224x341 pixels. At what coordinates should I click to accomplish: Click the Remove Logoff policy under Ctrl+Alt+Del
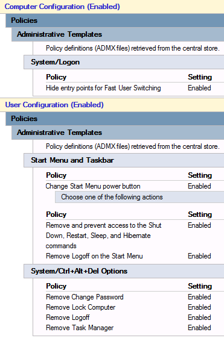click(68, 318)
